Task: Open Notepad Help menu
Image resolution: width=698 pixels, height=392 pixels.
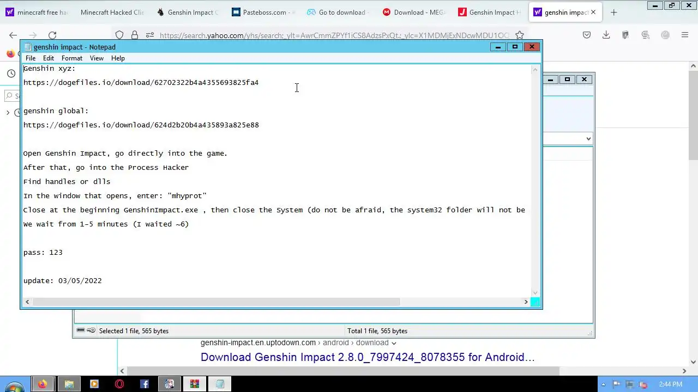Action: click(118, 58)
